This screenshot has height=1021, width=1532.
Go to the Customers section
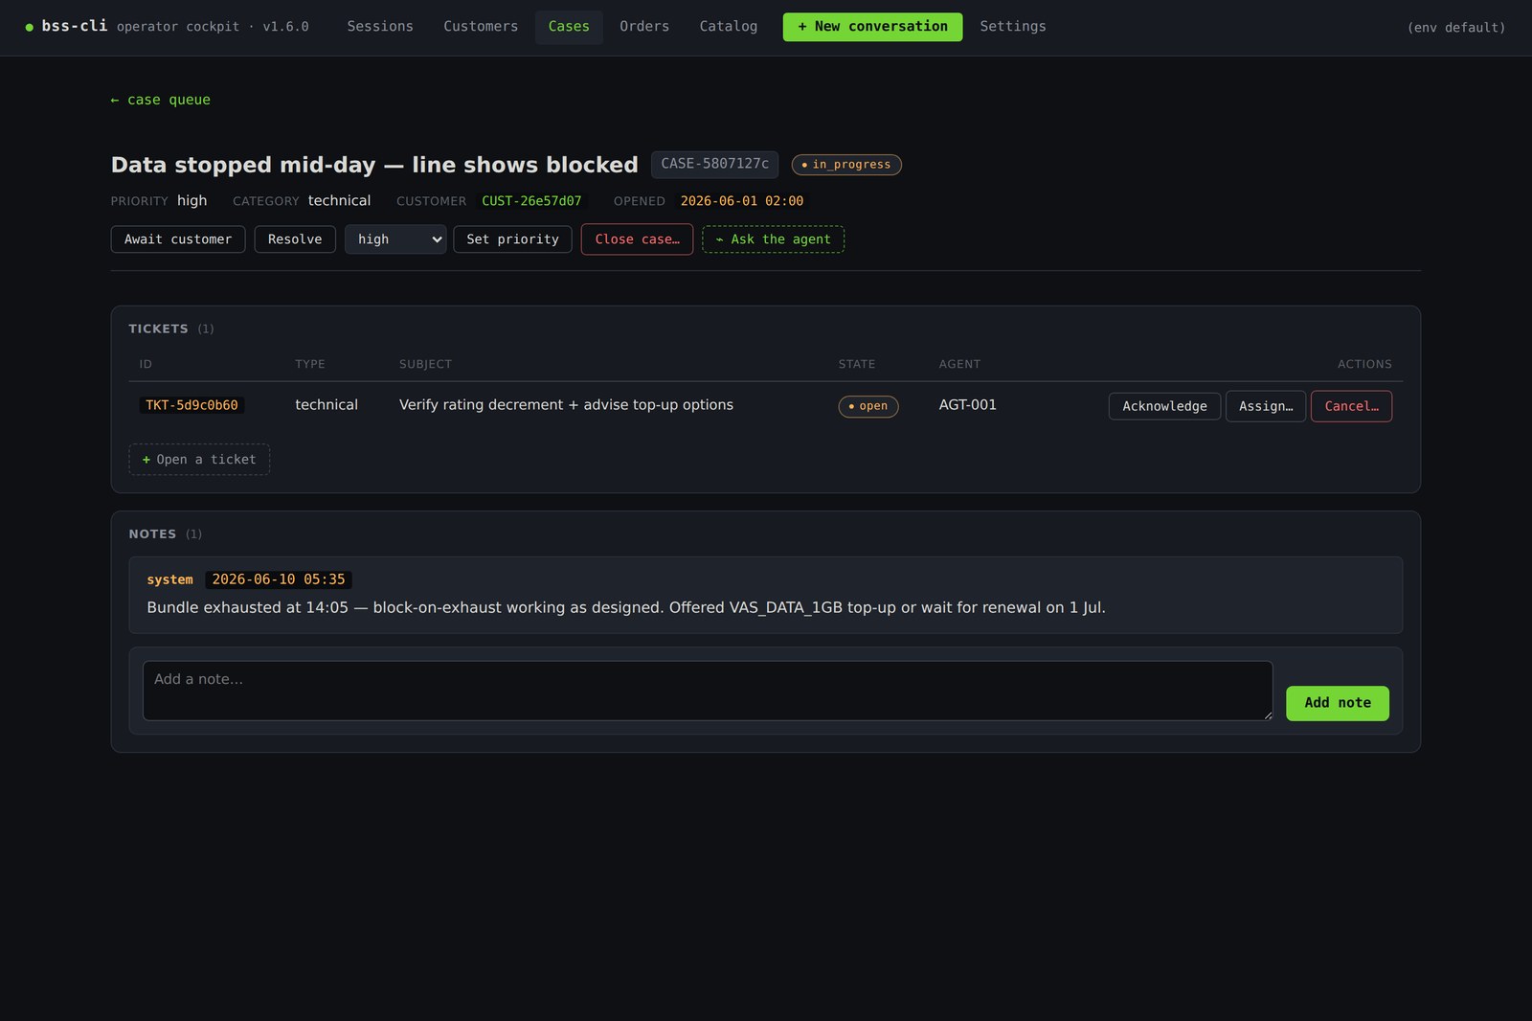481,27
